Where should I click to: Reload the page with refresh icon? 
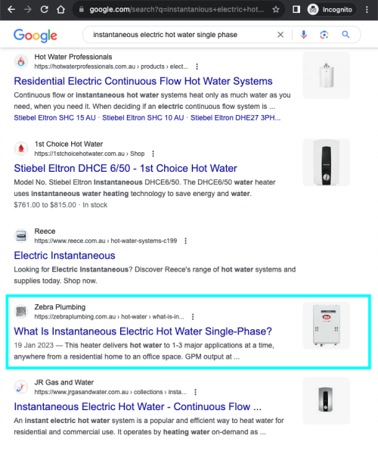pos(45,10)
